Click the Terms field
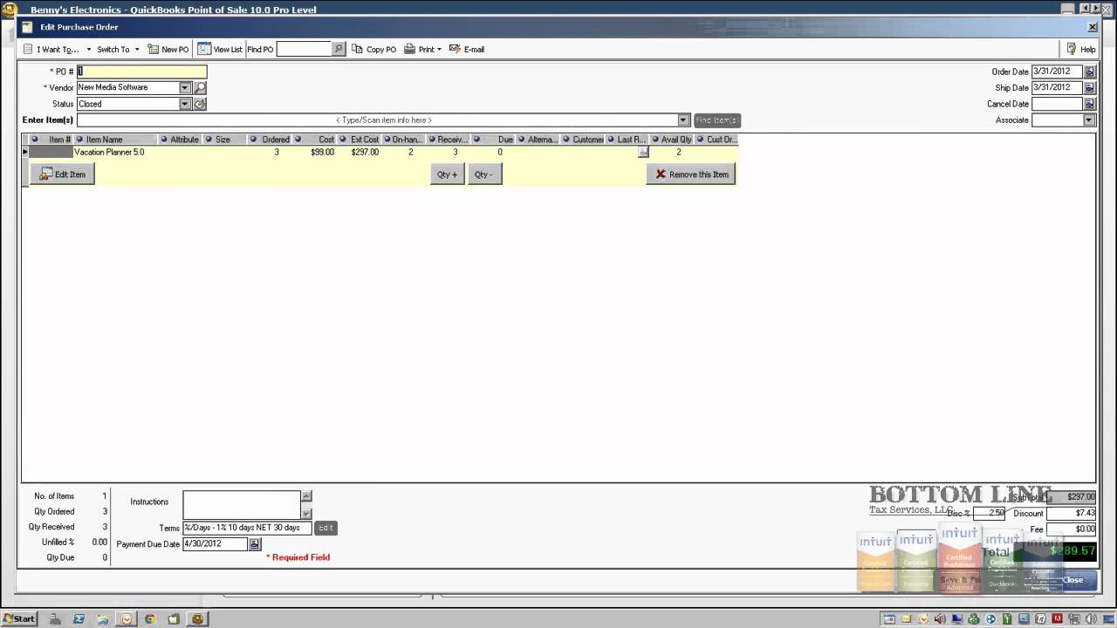The height and width of the screenshot is (628, 1117). 247,528
